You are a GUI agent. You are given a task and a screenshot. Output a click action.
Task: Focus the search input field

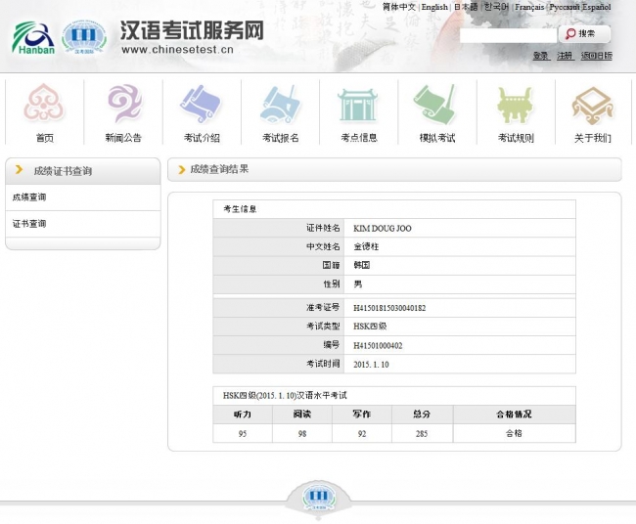(x=508, y=35)
